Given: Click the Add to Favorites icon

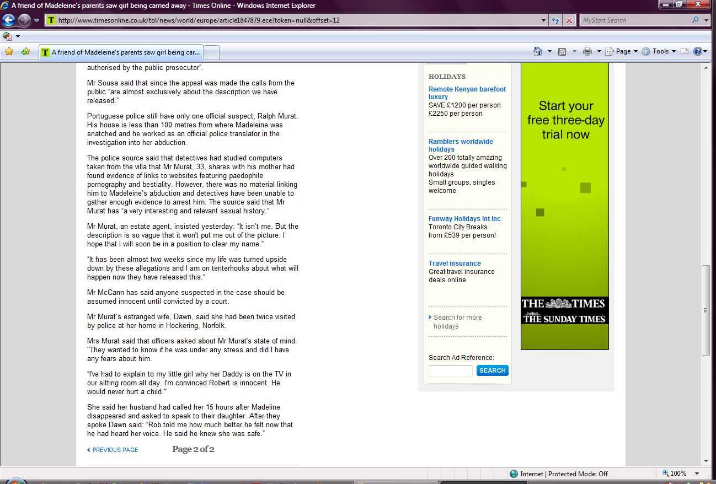Looking at the screenshot, I should (x=25, y=51).
